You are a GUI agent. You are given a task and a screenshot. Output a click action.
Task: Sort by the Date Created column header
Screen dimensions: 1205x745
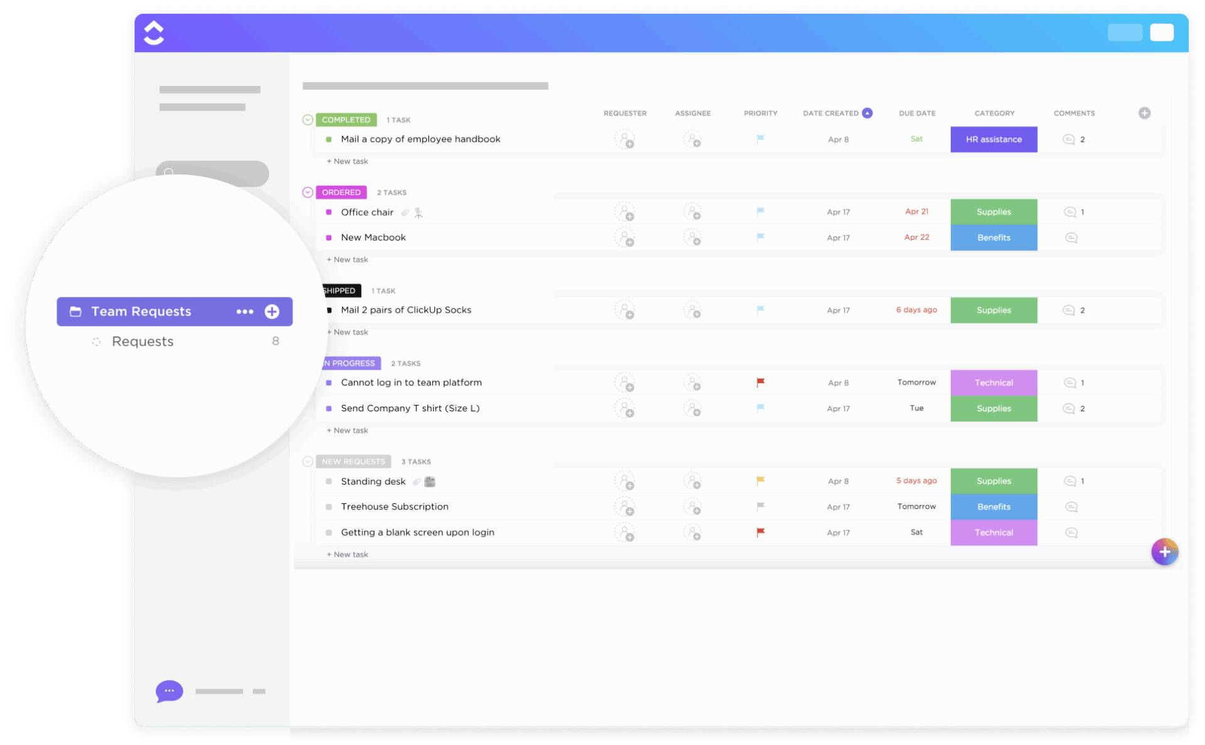coord(830,114)
